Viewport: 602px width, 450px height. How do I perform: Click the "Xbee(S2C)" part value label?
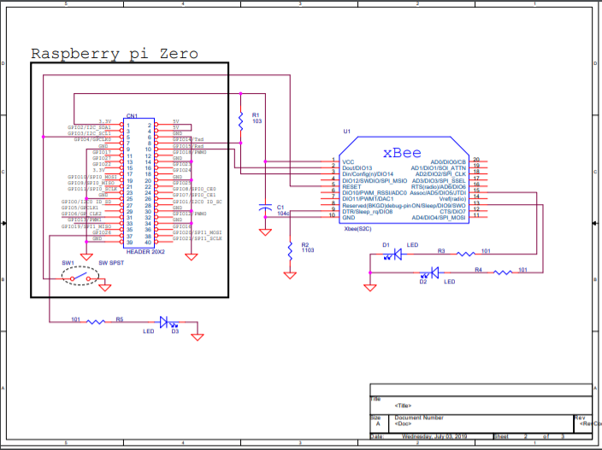tap(357, 229)
